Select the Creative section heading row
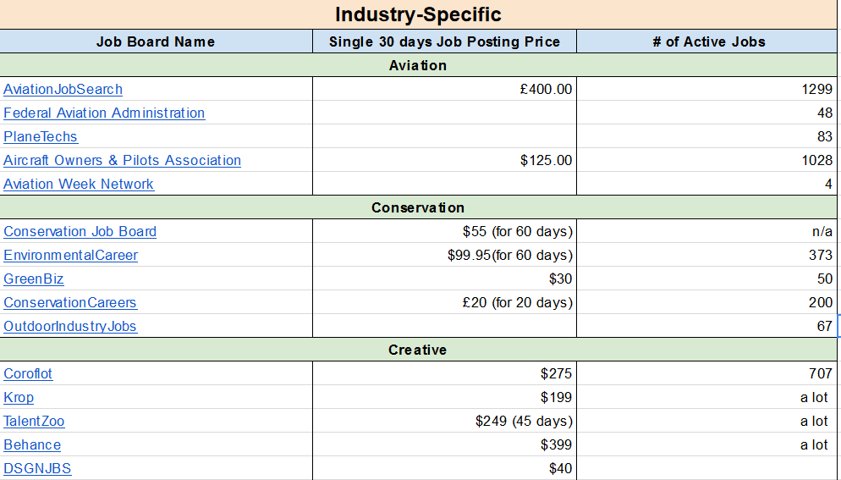 [418, 350]
